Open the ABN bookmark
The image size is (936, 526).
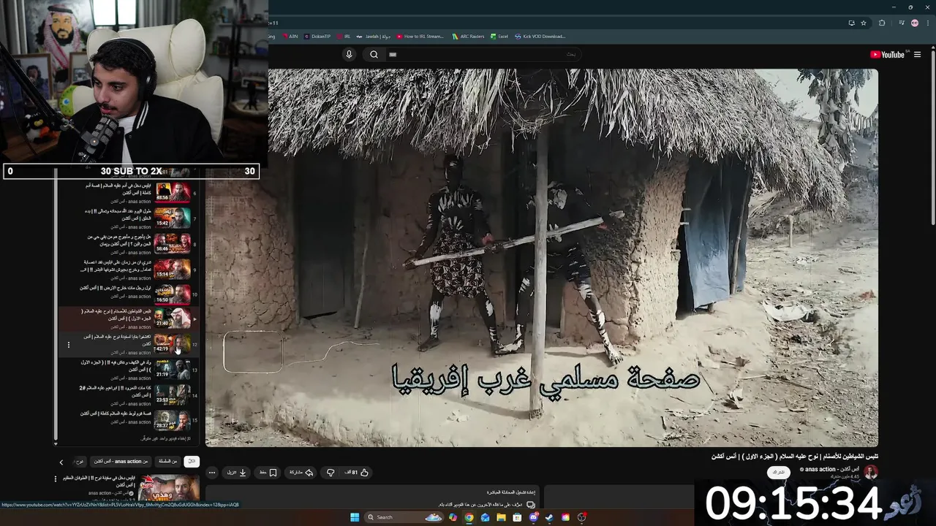(x=290, y=36)
